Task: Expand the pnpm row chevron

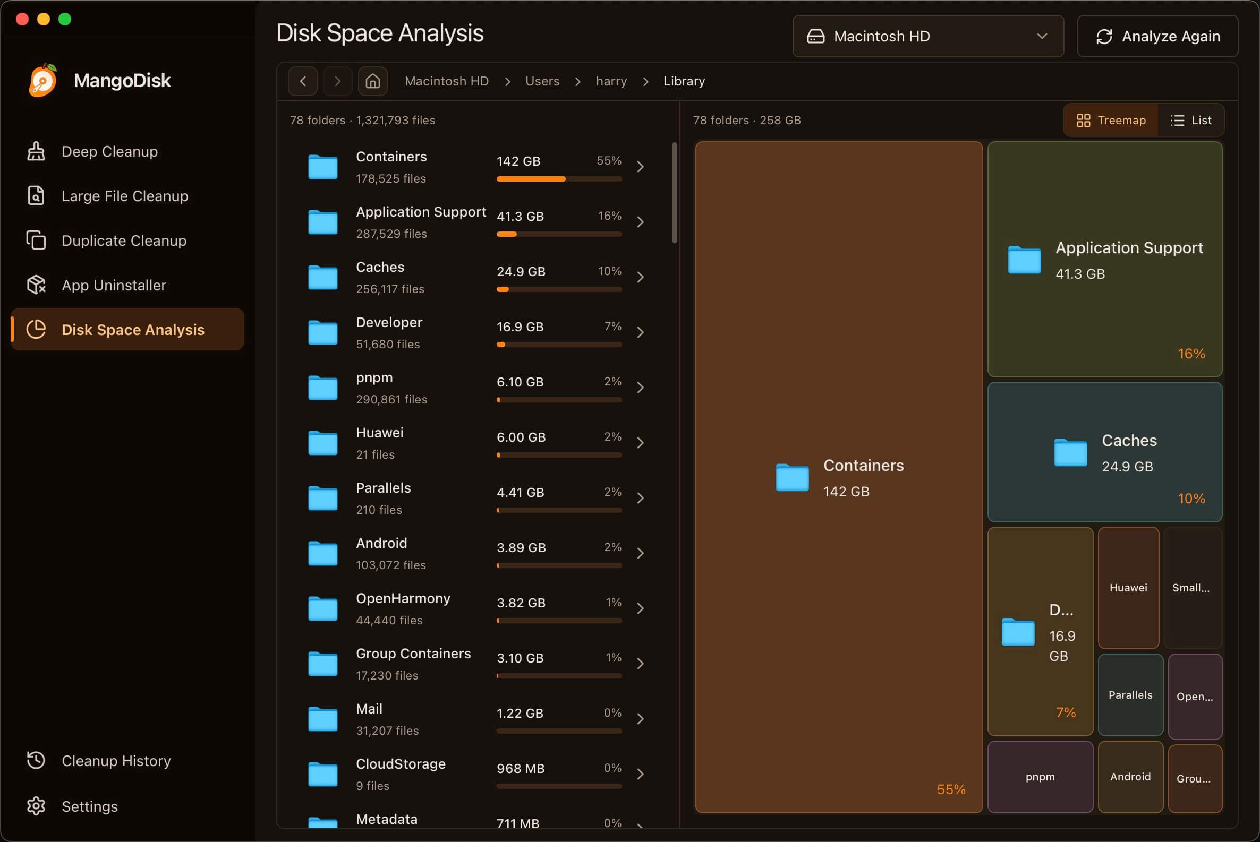Action: point(641,388)
